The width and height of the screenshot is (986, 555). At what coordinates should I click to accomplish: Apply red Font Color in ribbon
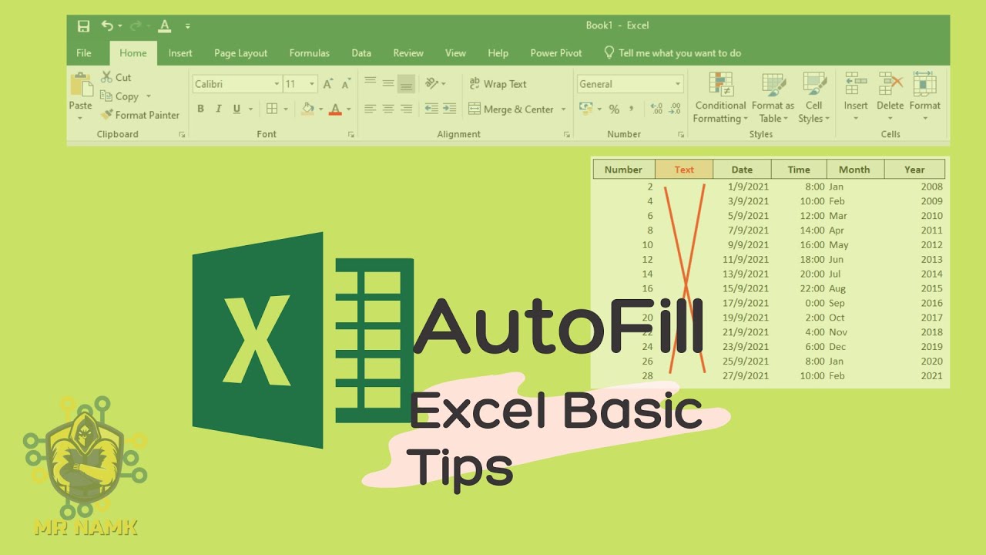click(335, 109)
